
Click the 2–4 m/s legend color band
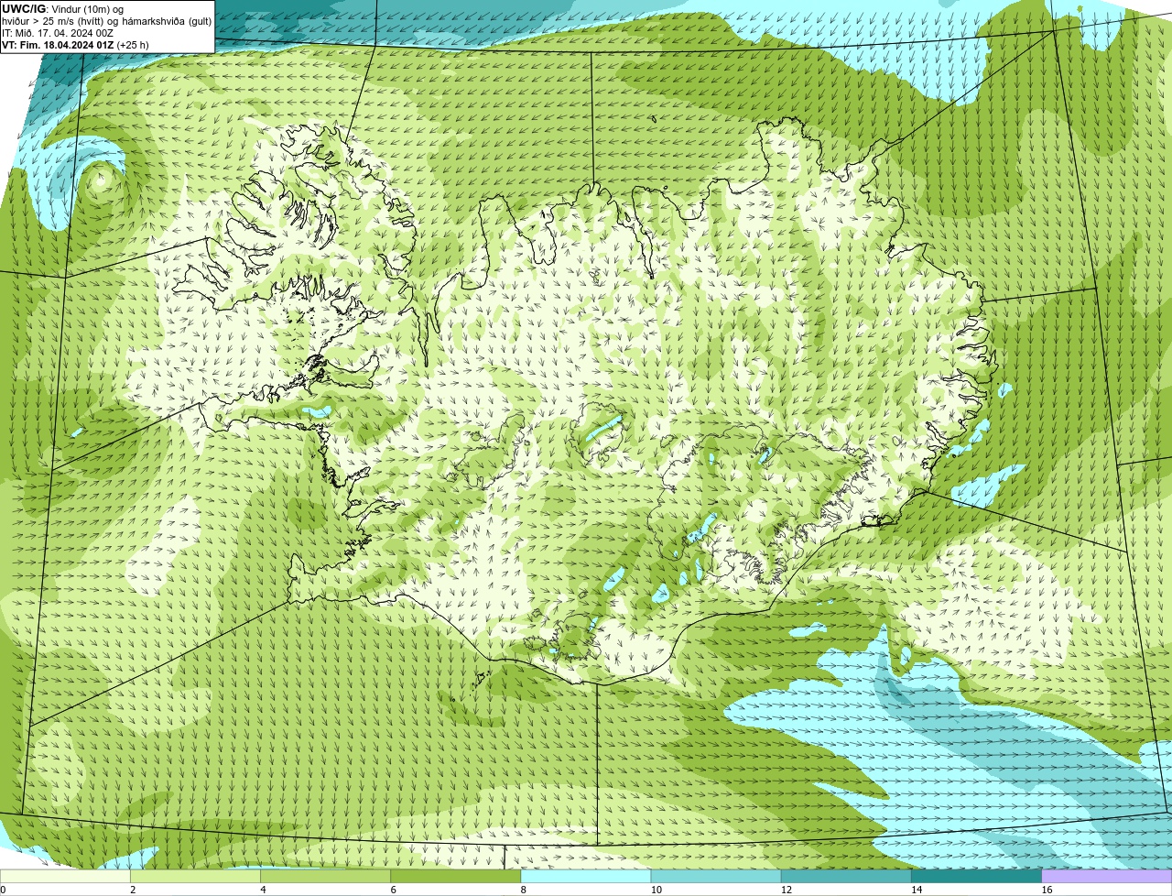196,877
